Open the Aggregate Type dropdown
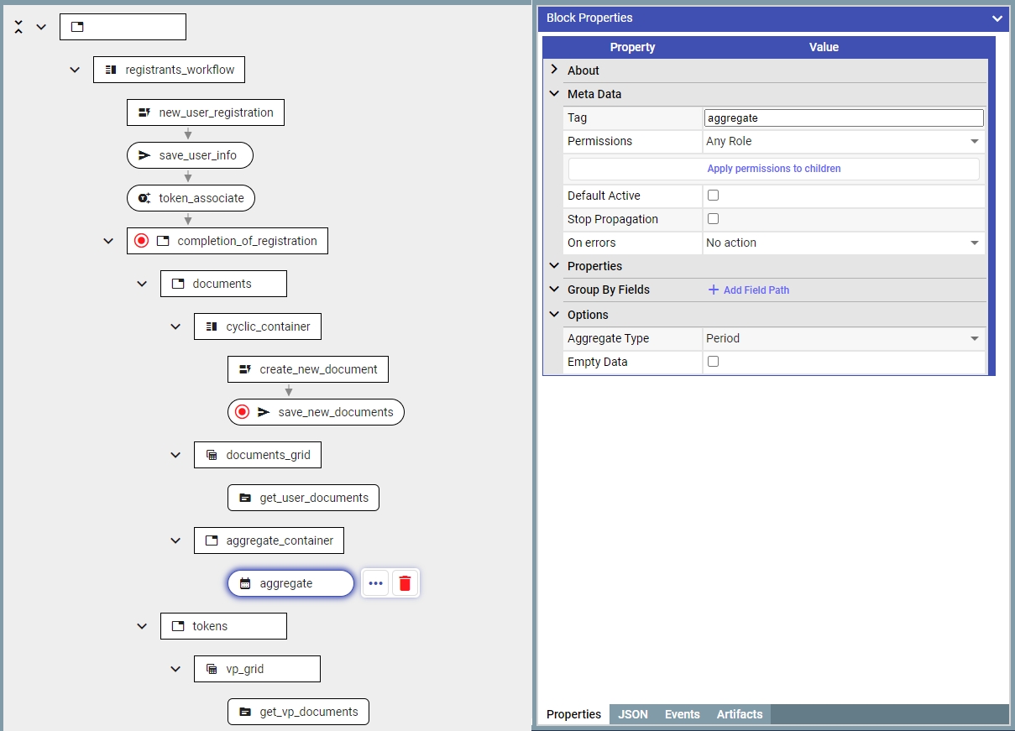1015x731 pixels. pos(843,338)
